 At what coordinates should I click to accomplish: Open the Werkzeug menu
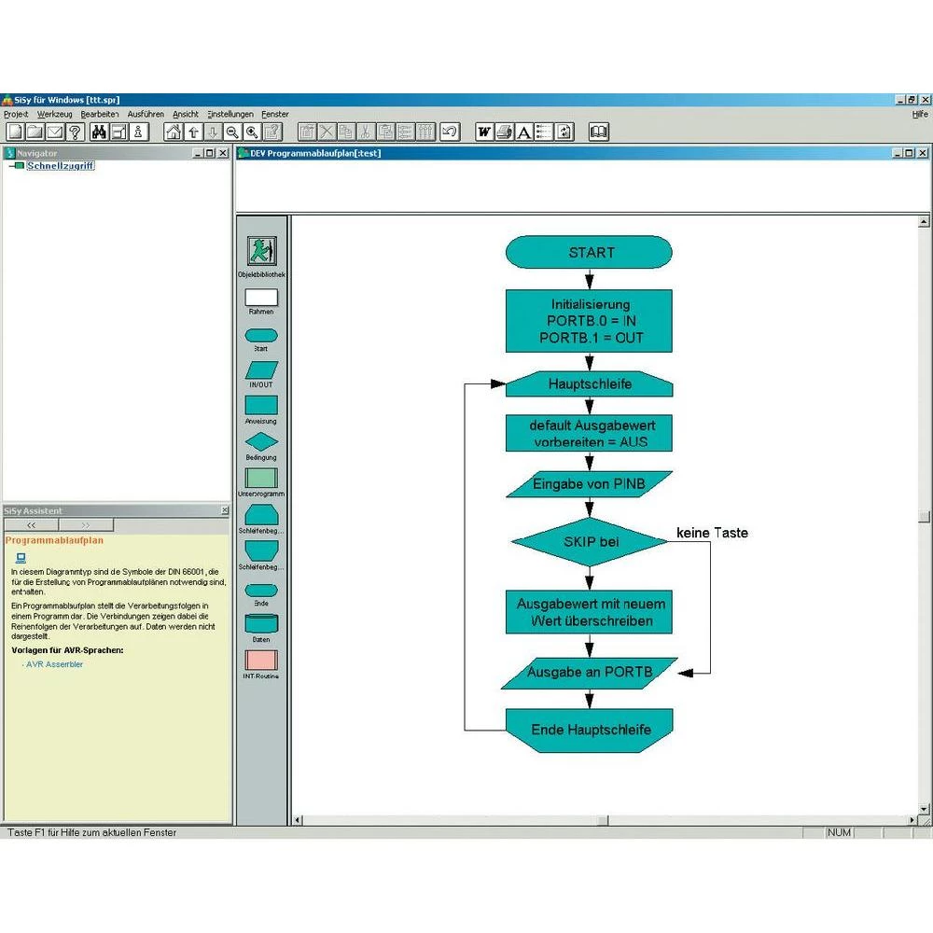54,114
